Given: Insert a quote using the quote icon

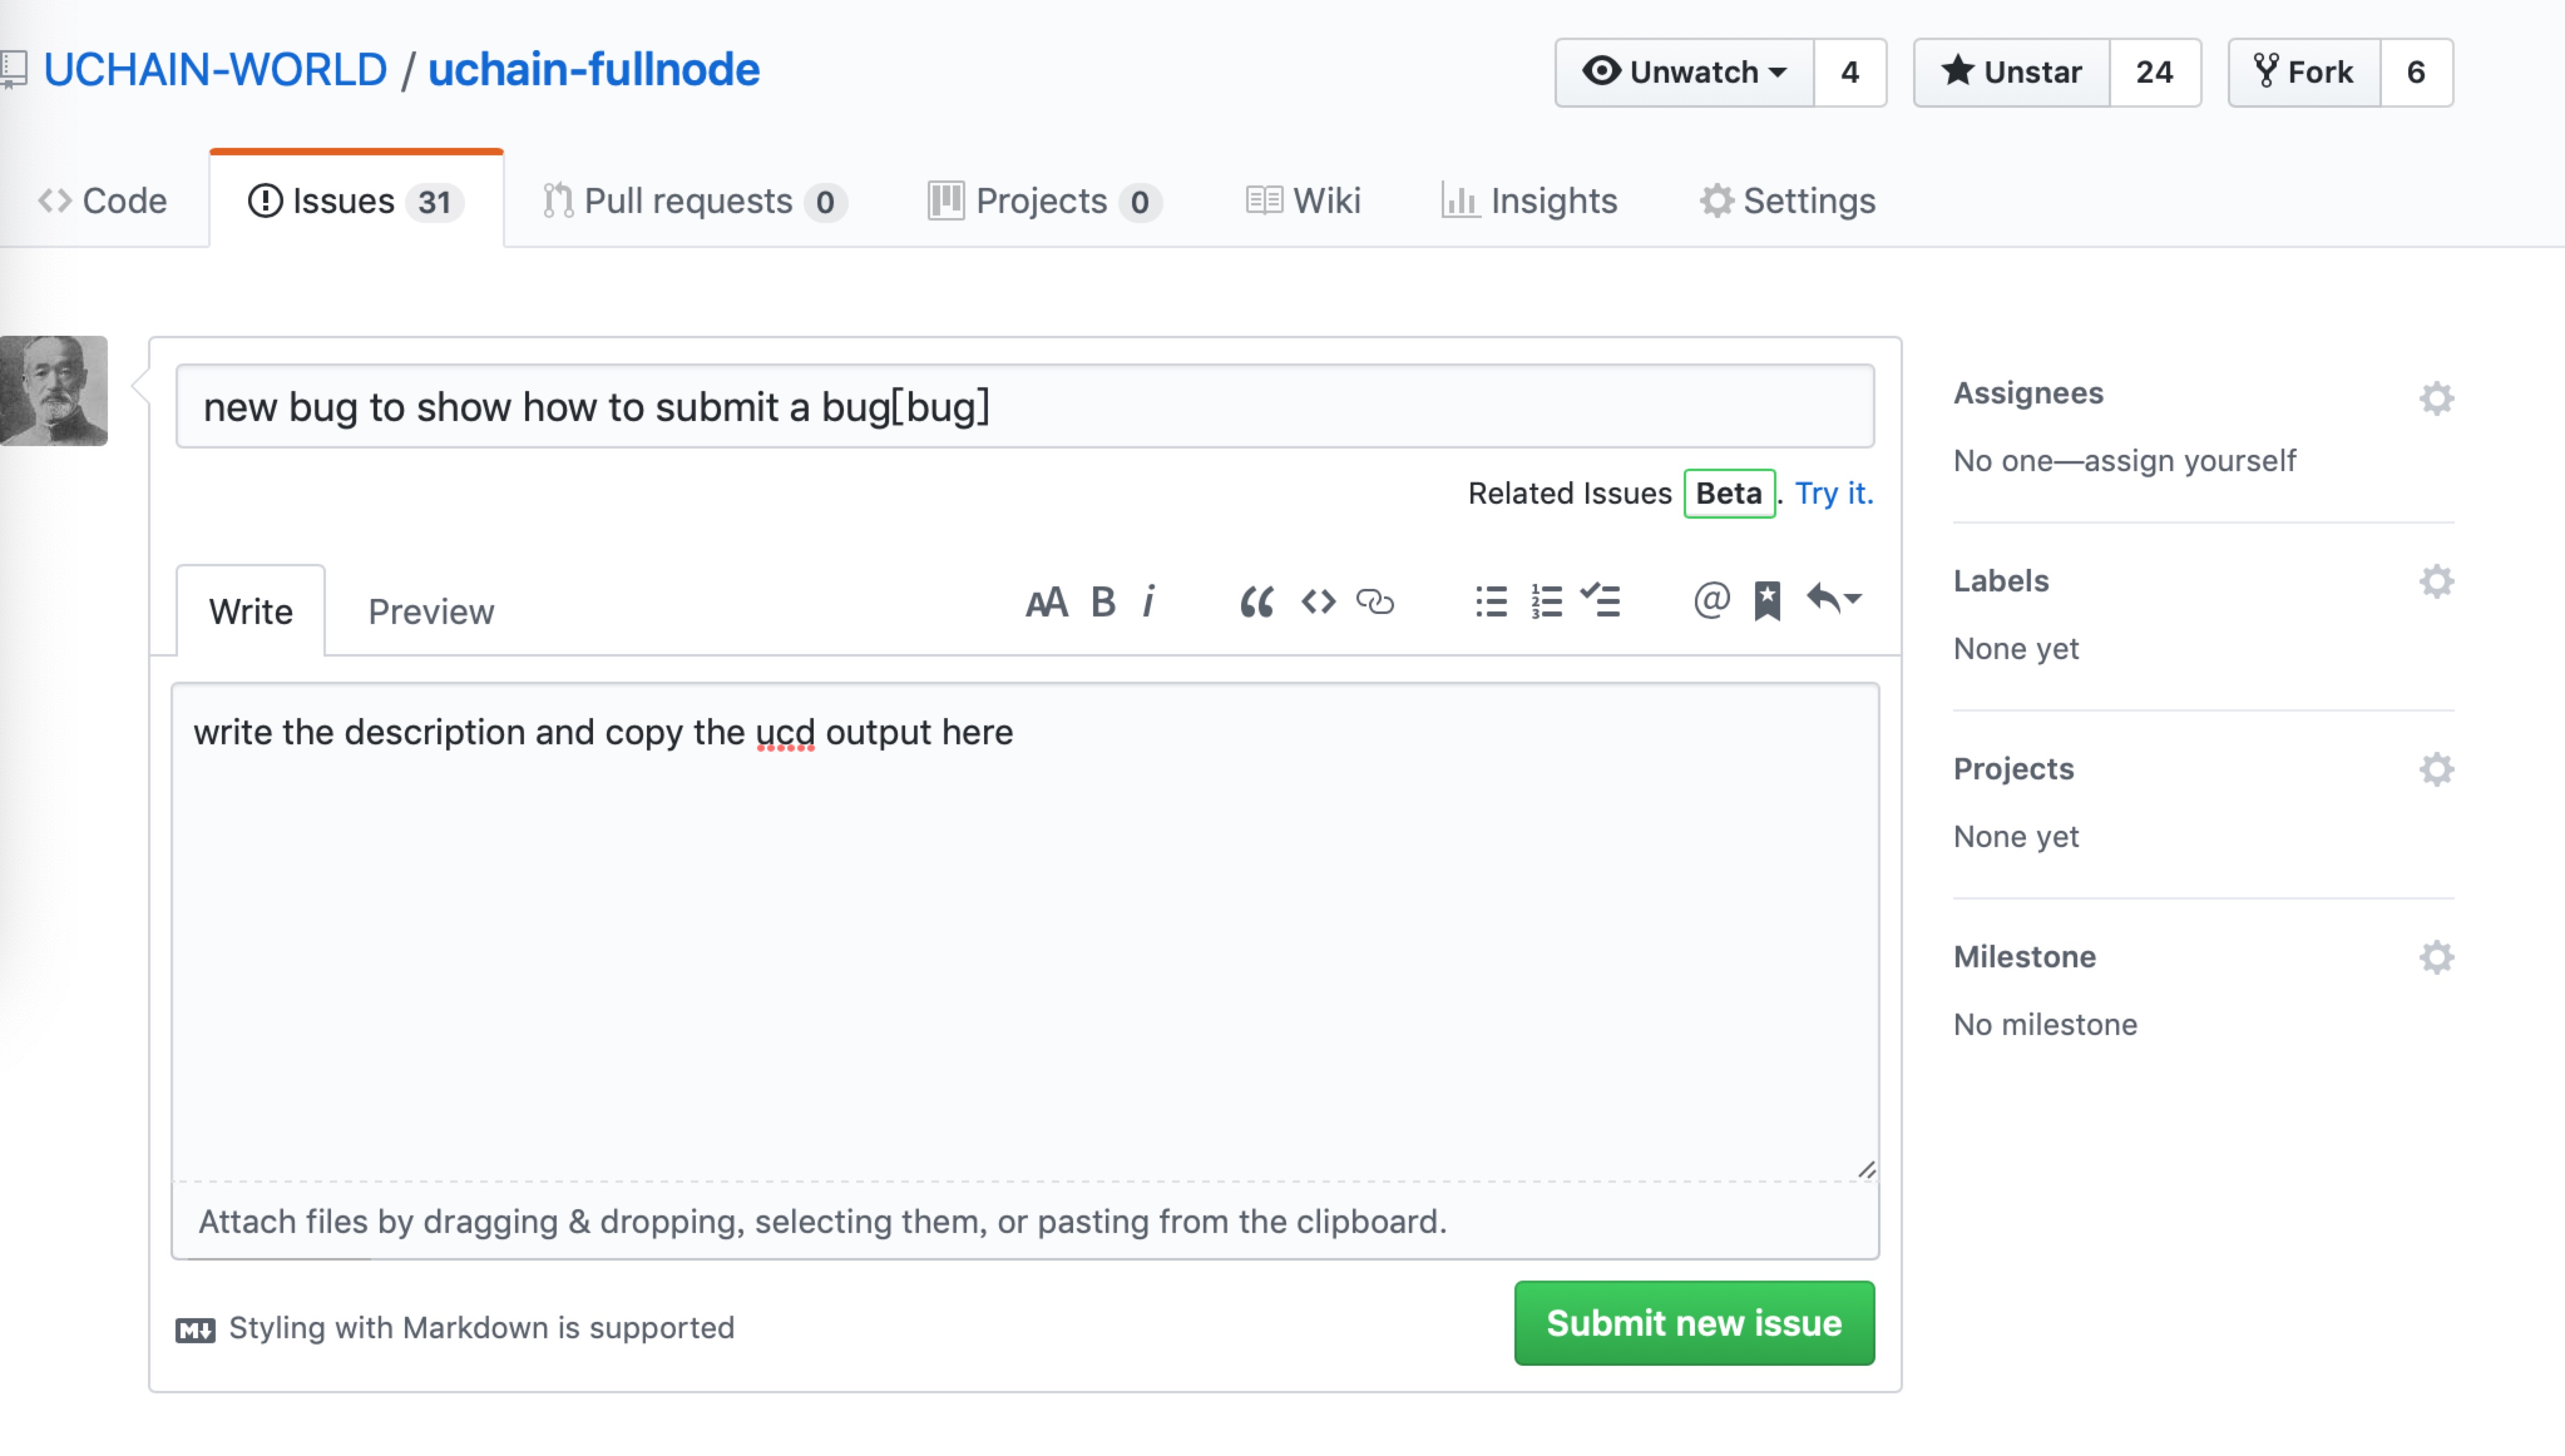Looking at the screenshot, I should coord(1257,603).
